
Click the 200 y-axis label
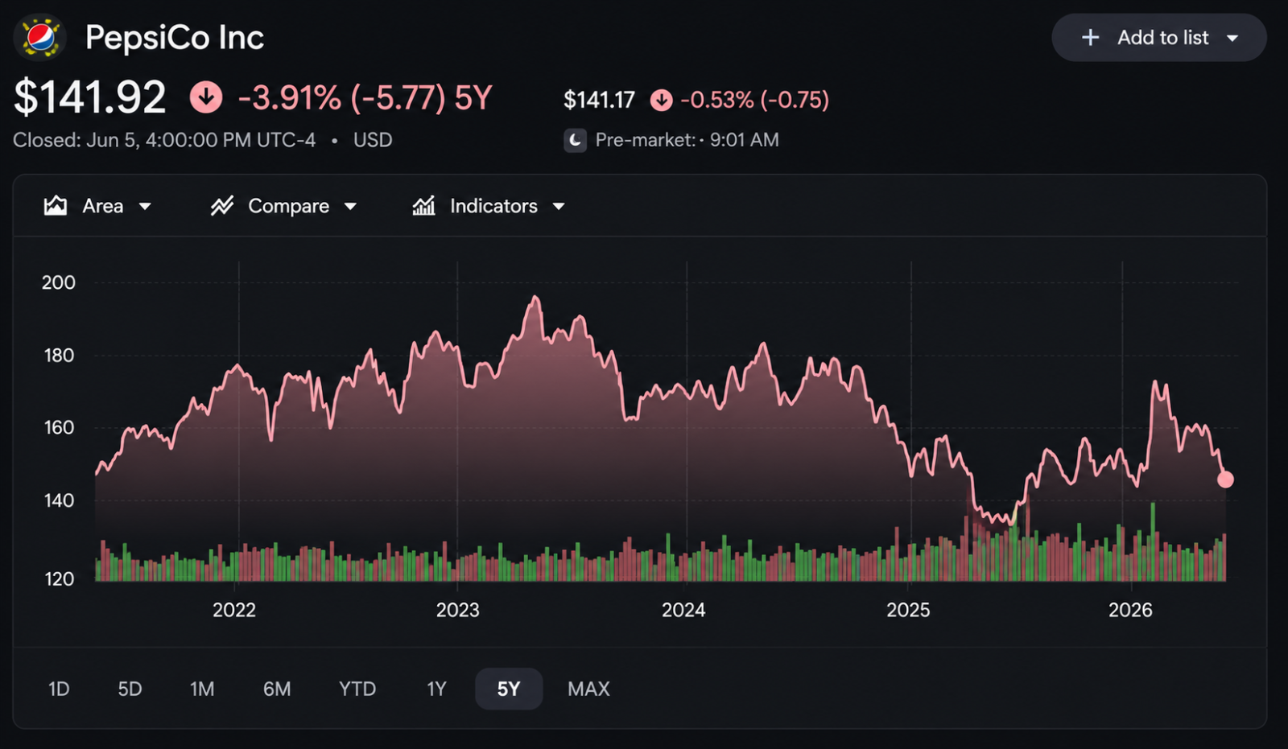(59, 282)
